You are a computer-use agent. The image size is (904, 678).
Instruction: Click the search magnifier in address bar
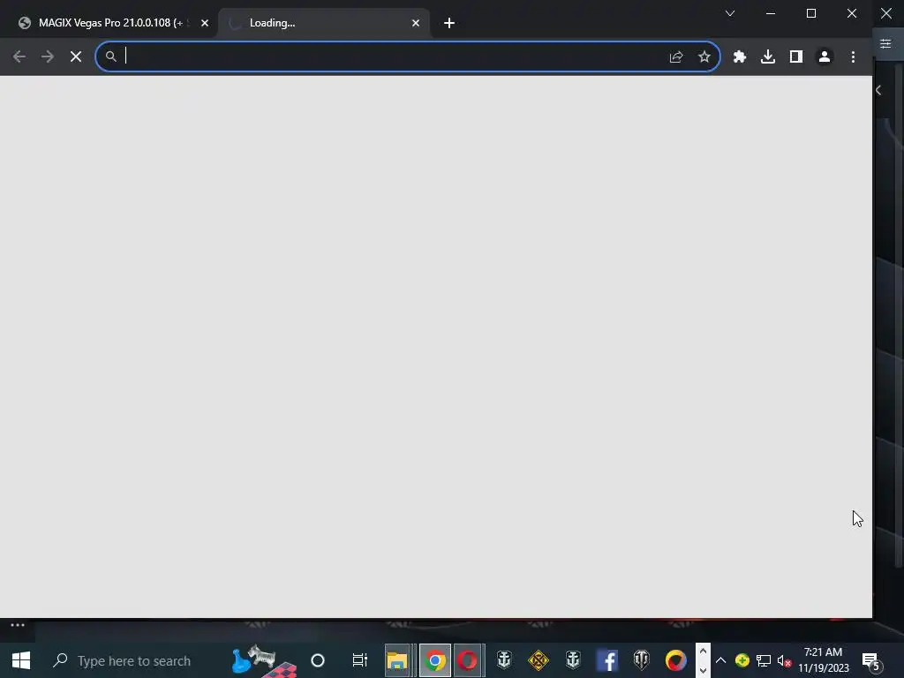coord(110,56)
